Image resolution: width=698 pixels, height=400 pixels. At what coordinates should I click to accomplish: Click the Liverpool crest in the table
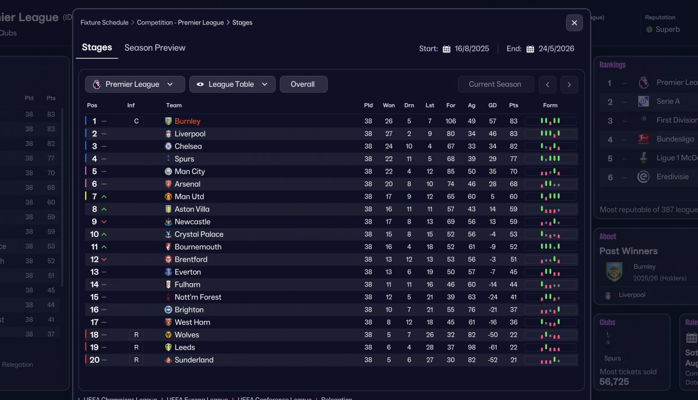point(168,134)
